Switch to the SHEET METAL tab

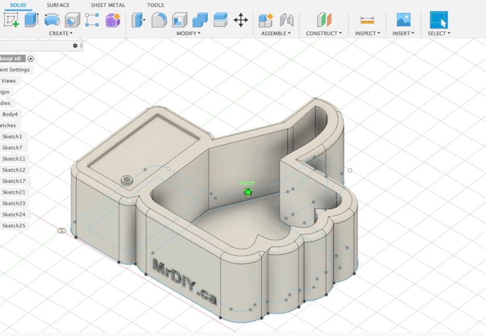[x=108, y=5]
